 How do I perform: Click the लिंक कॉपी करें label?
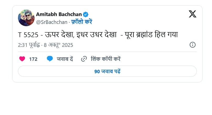coord(105,59)
